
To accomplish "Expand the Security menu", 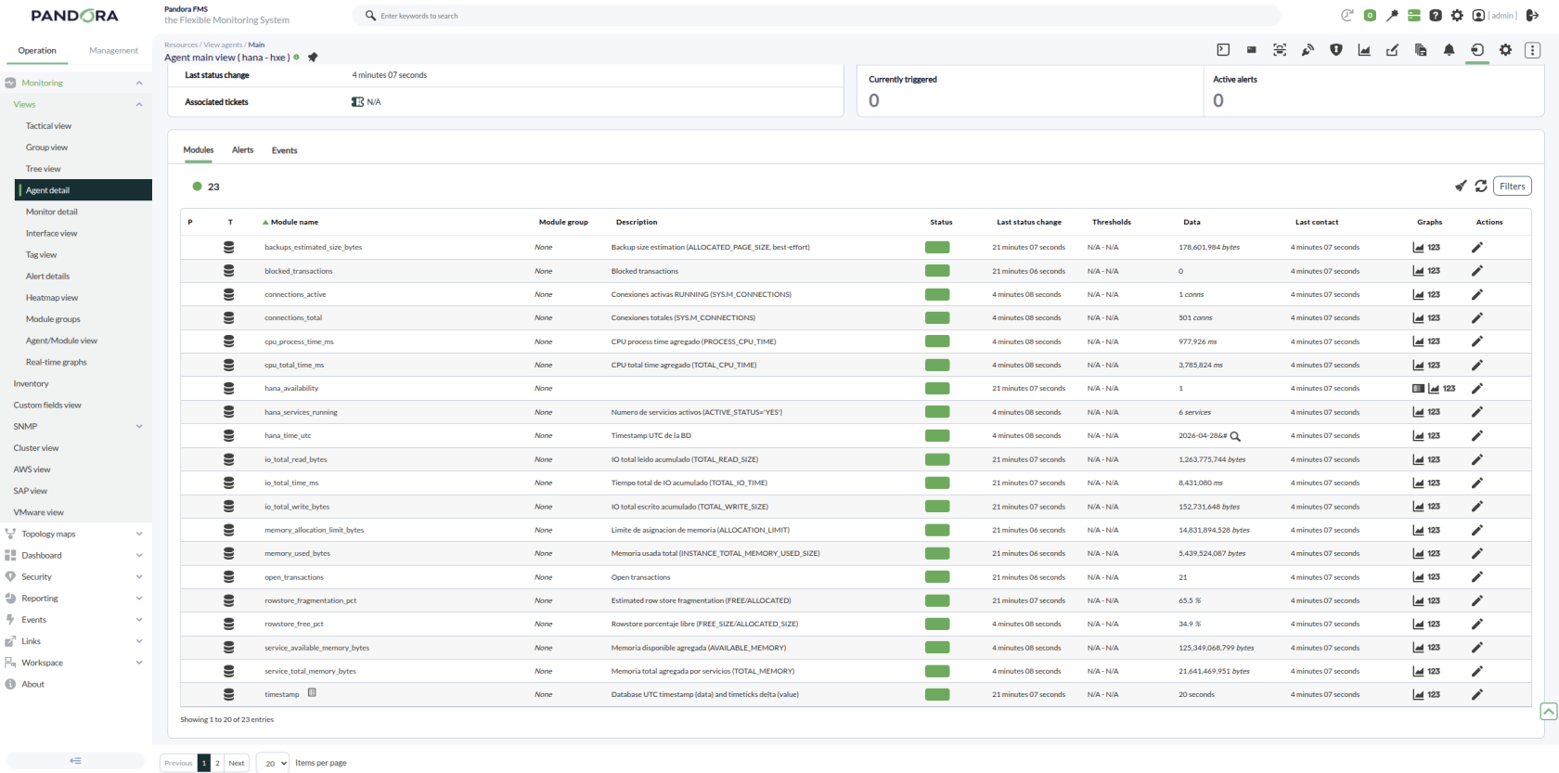I will [139, 577].
